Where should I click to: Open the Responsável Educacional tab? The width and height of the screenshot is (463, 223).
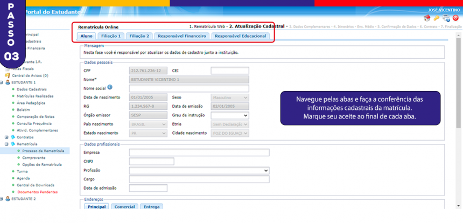tap(240, 36)
